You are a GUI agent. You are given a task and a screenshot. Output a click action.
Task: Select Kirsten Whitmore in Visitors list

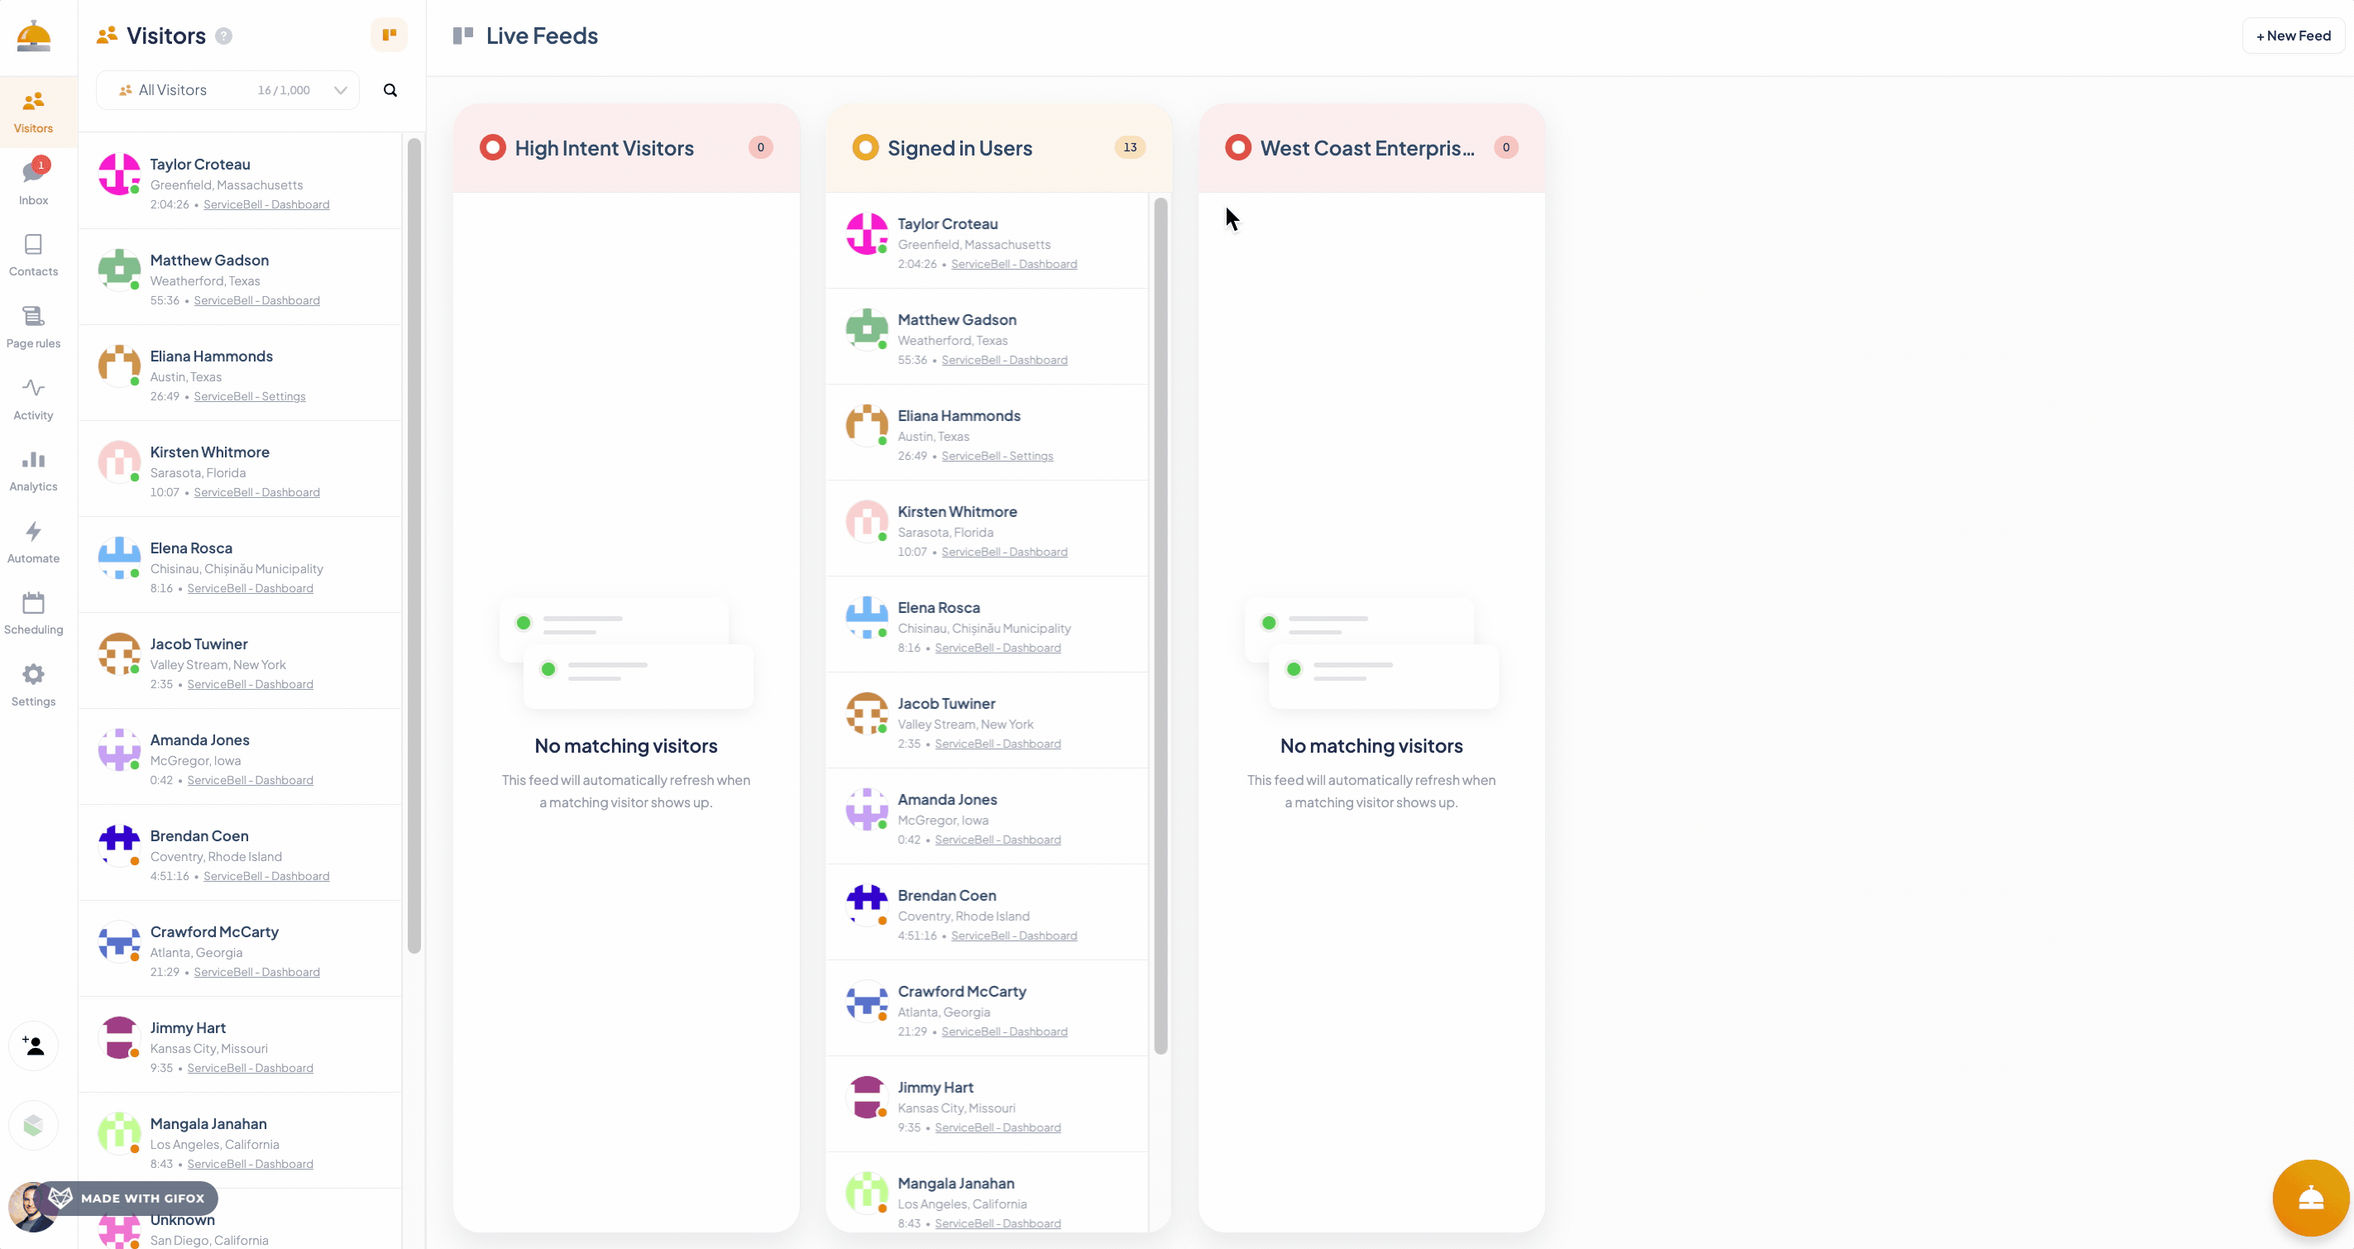[241, 470]
